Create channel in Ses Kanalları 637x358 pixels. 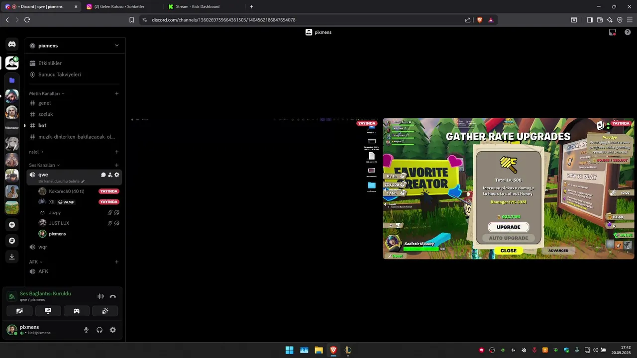pyautogui.click(x=117, y=165)
